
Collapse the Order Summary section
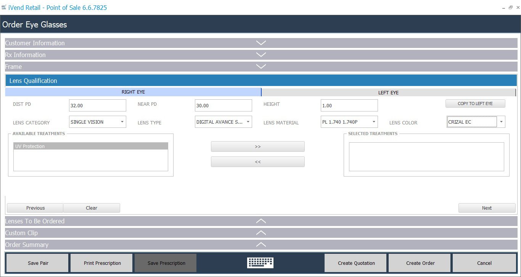[x=261, y=244]
